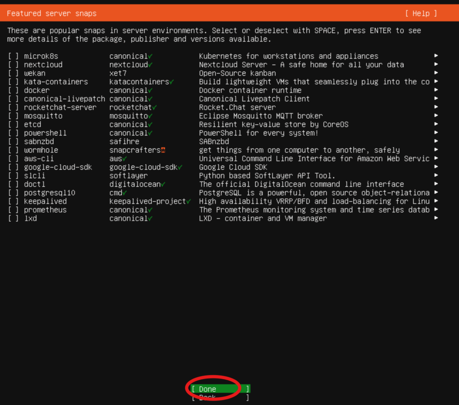Screen dimensions: 459x405
Task: Click the verified checkmark in the powershell row
Action: [150, 133]
